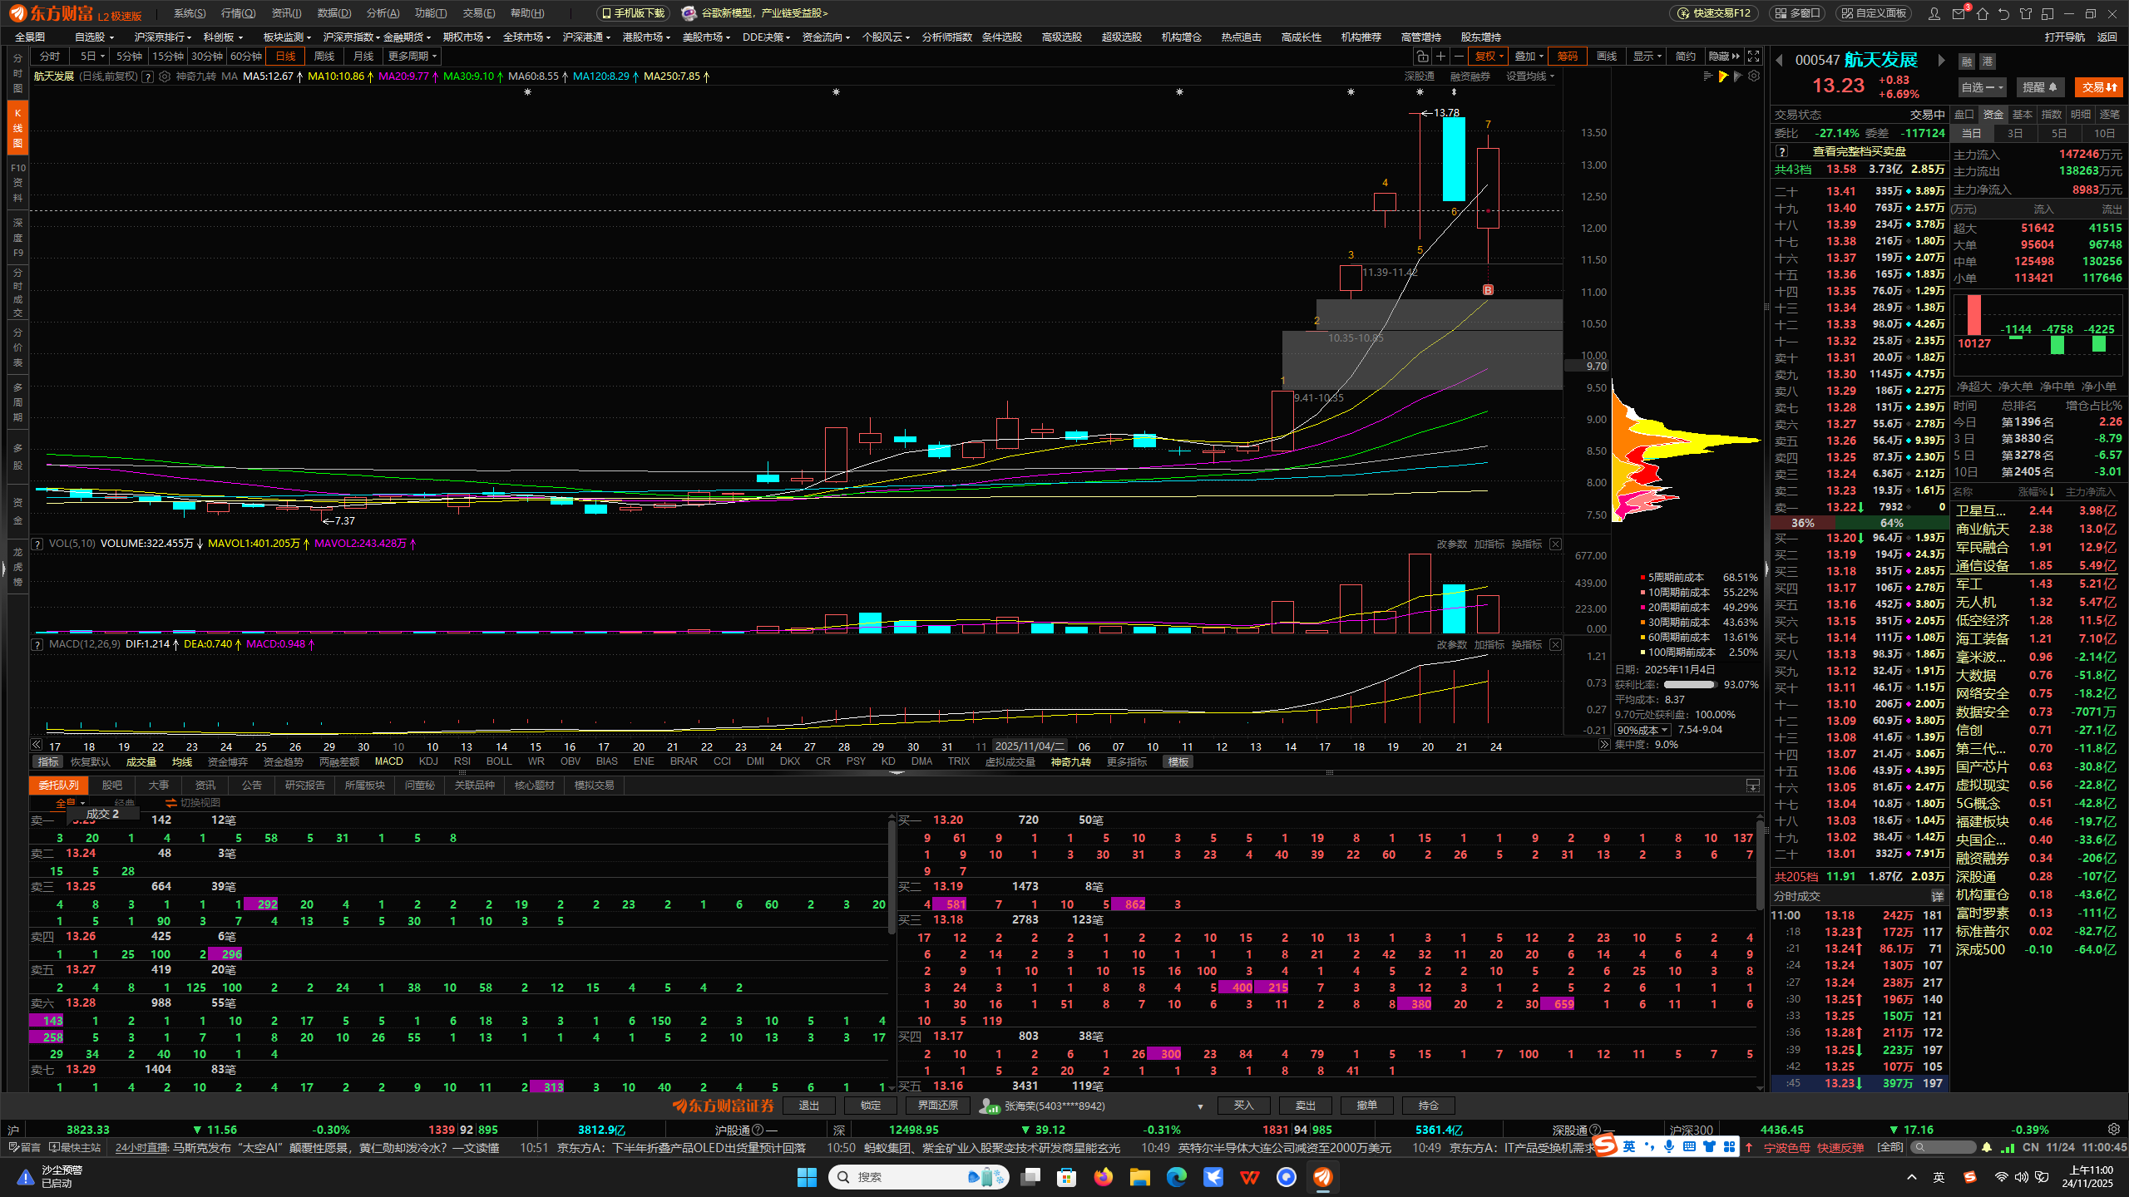This screenshot has width=2129, height=1197.
Task: Toggle the 筹码 chip distribution panel
Action: [x=1567, y=57]
